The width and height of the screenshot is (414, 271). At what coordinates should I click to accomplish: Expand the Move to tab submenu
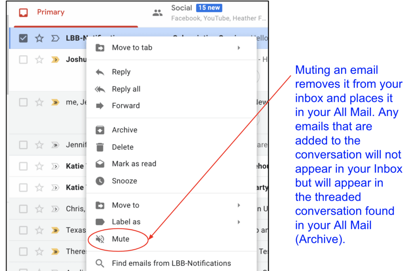pos(239,47)
